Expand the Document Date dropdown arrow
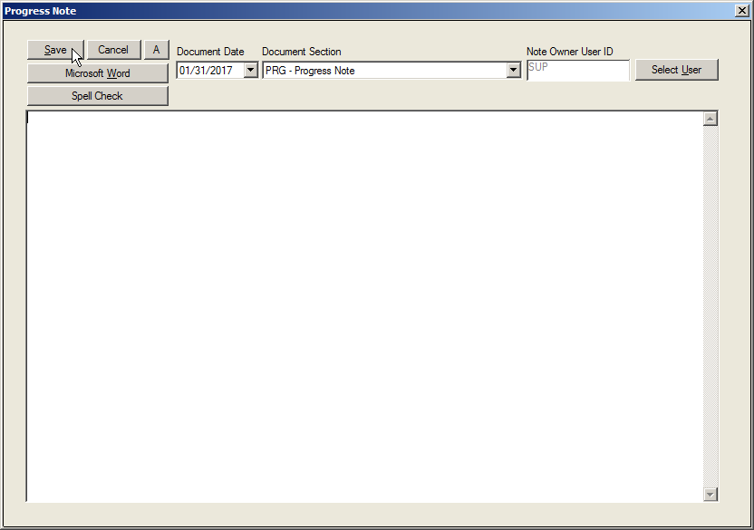Viewport: 754px width, 530px height. point(250,71)
